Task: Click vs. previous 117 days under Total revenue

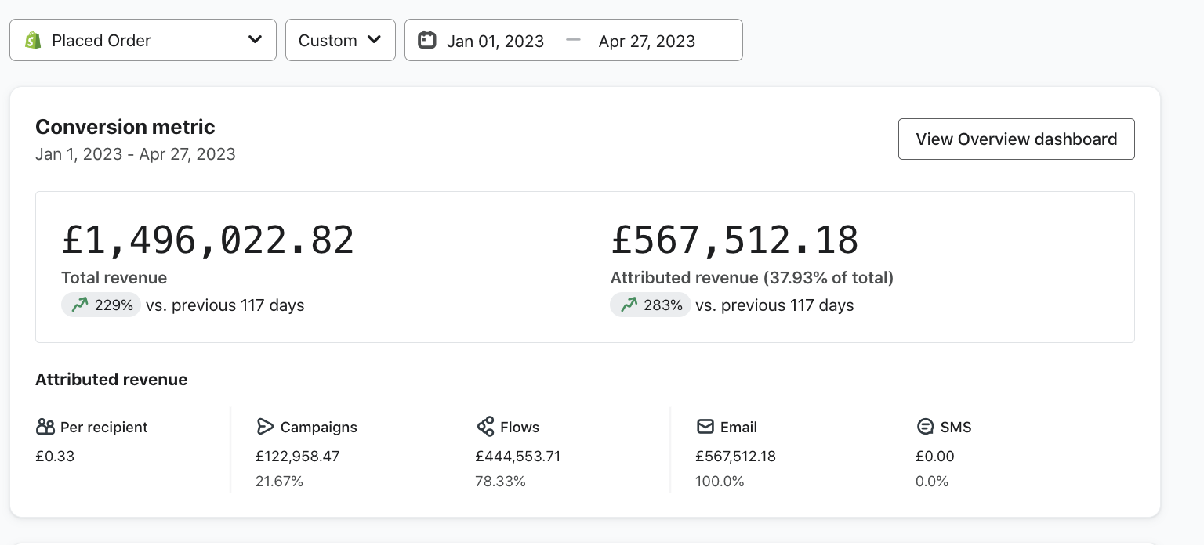Action: [225, 305]
